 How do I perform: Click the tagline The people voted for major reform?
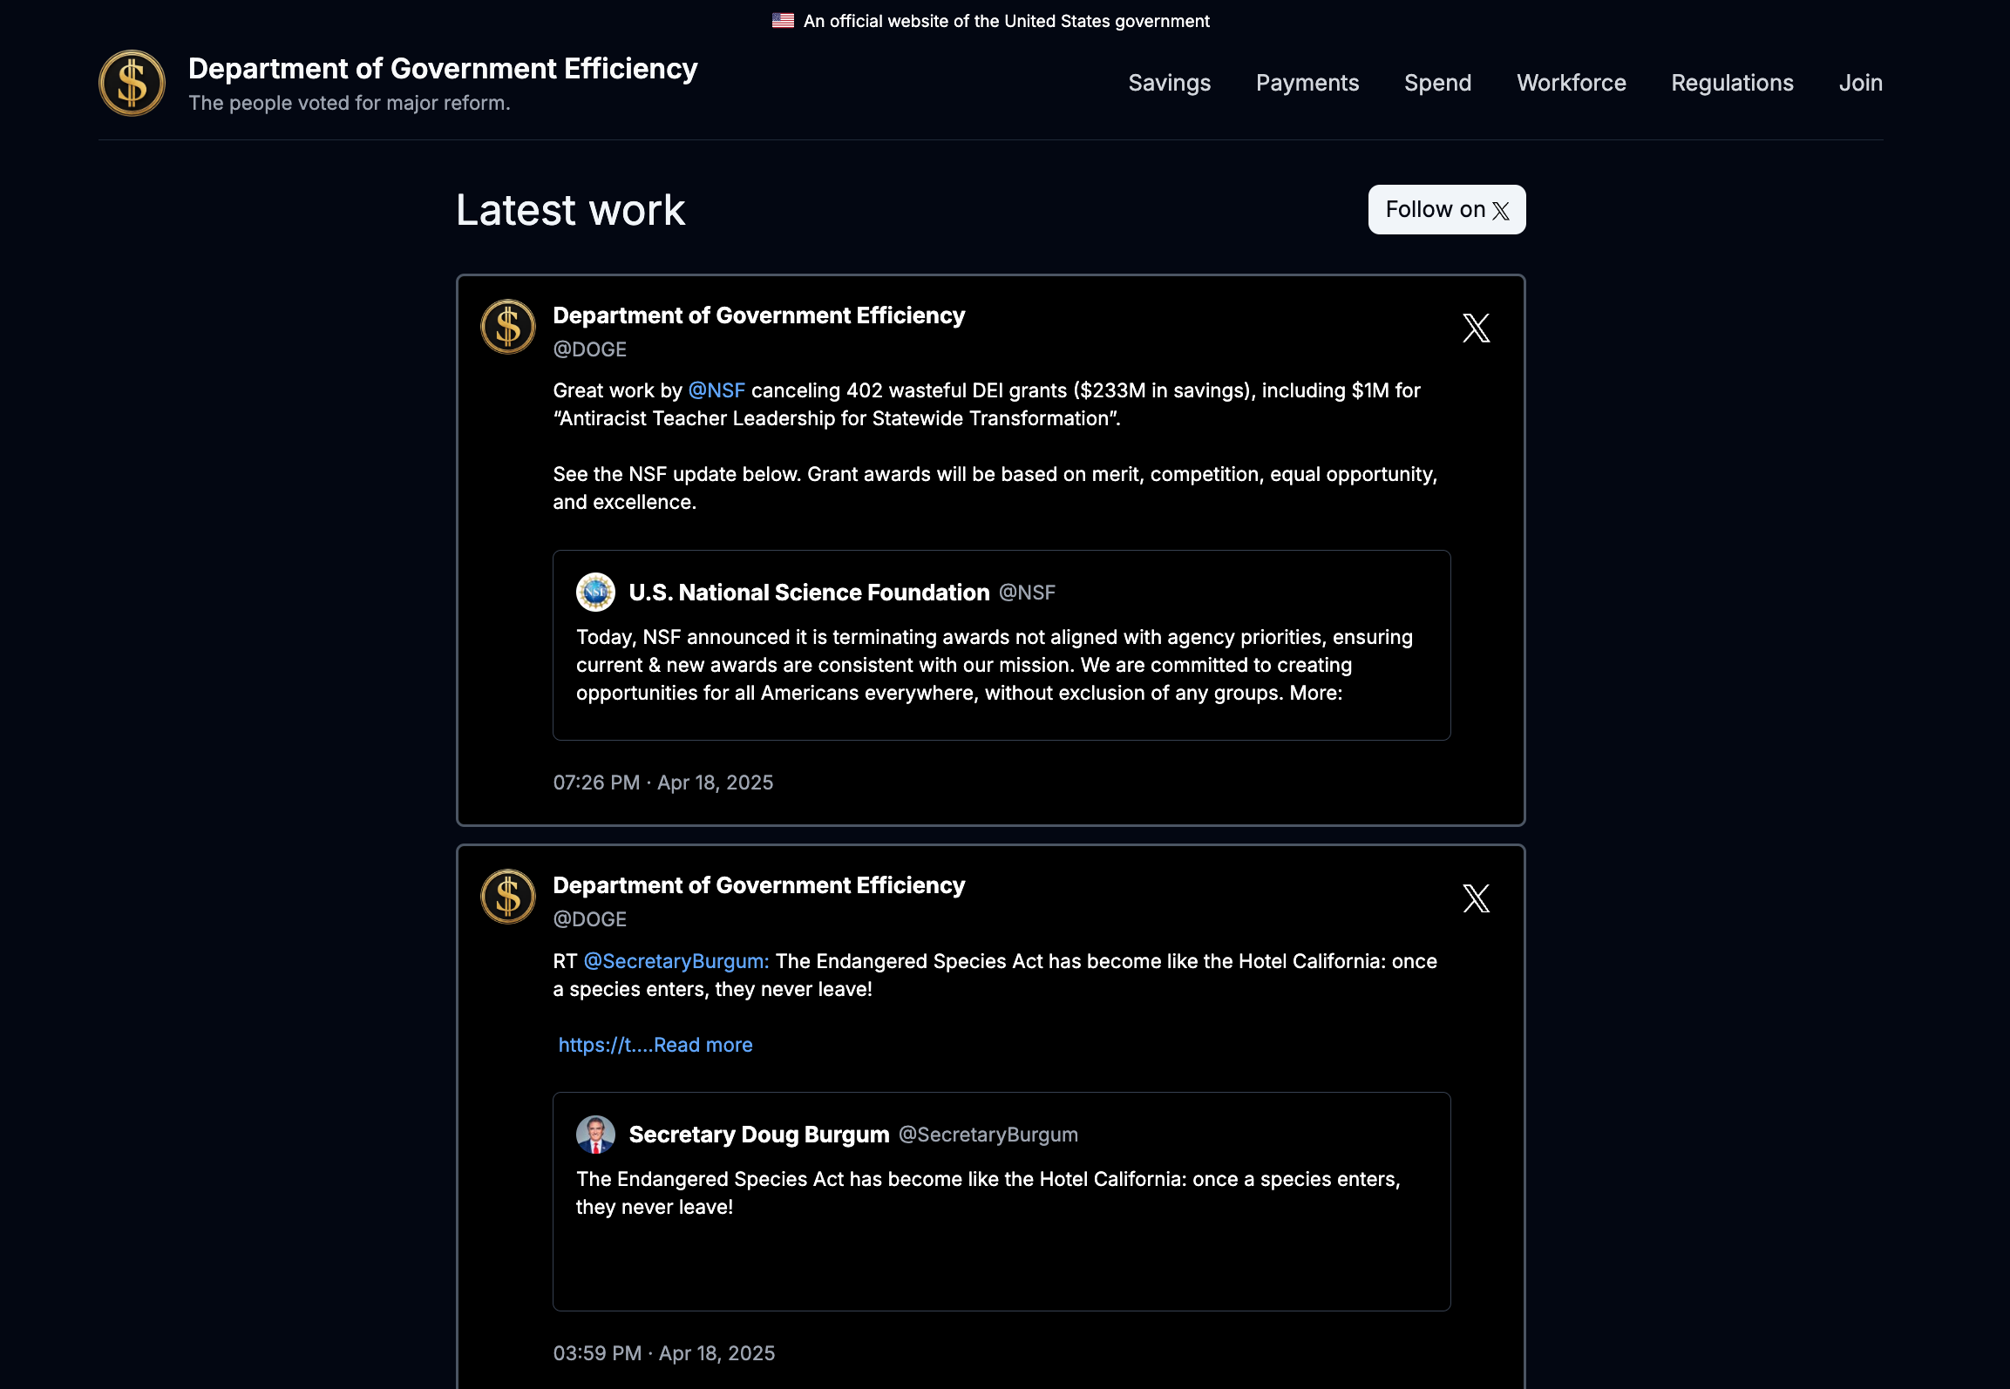[x=350, y=103]
